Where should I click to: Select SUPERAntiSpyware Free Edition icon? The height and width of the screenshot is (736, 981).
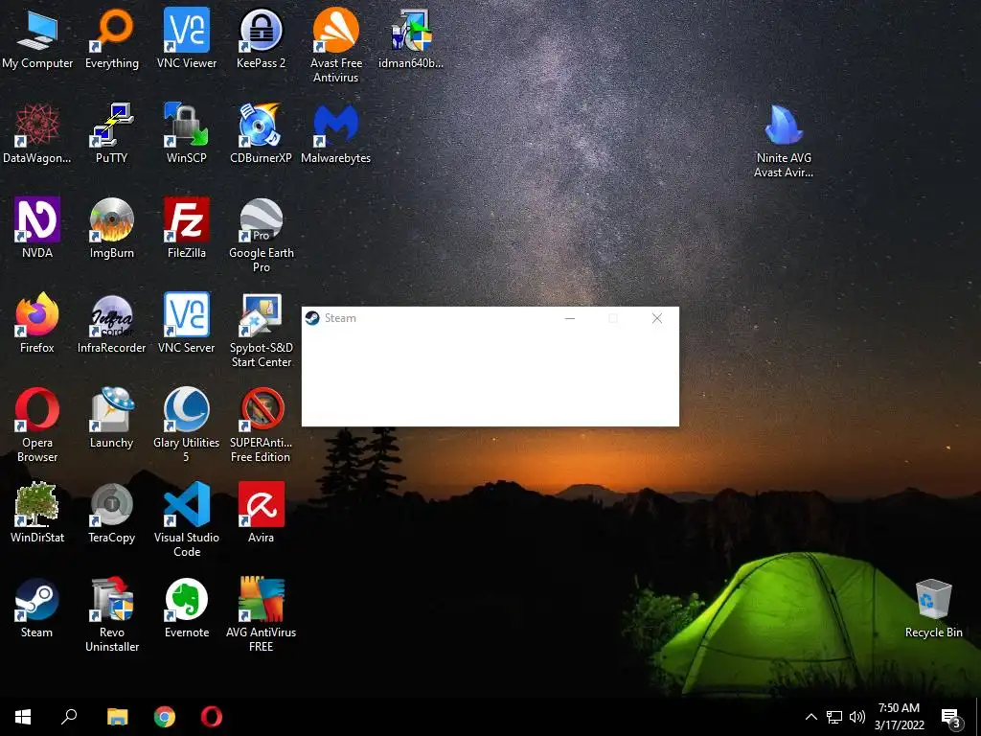(261, 425)
